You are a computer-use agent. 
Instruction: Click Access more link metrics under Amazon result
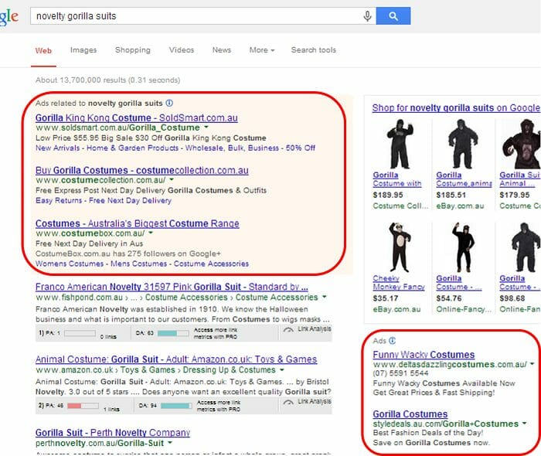point(219,406)
